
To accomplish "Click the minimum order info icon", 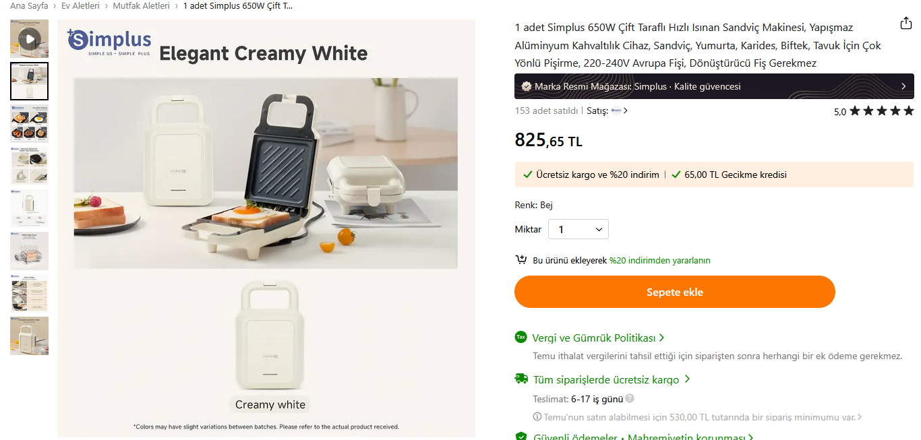I will tap(537, 417).
